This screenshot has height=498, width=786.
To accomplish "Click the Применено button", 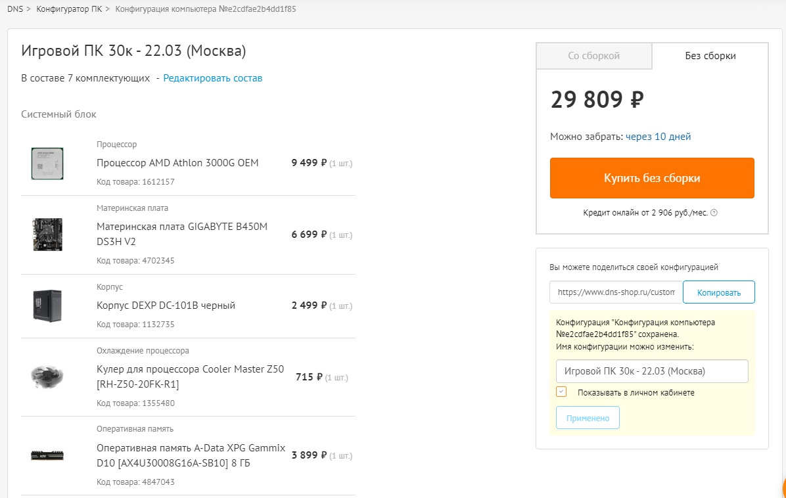I will pos(588,418).
